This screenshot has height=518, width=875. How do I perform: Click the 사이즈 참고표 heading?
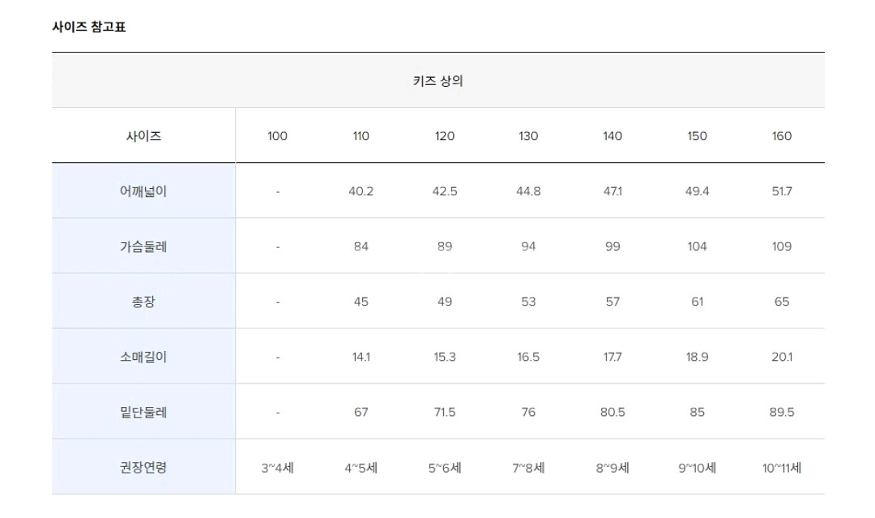point(89,27)
